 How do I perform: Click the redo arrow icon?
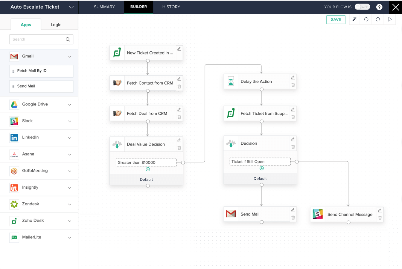click(378, 19)
